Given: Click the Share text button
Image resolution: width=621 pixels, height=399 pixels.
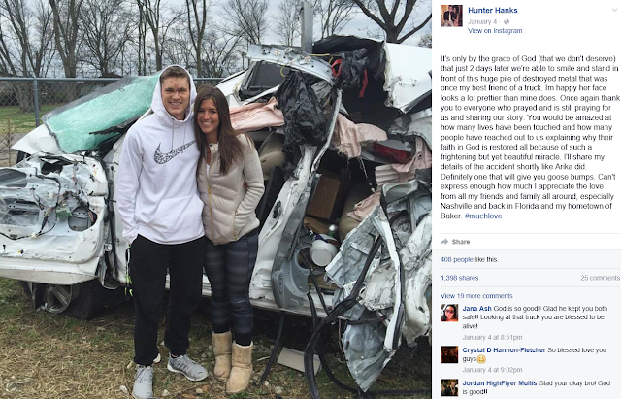Looking at the screenshot, I should (x=461, y=242).
